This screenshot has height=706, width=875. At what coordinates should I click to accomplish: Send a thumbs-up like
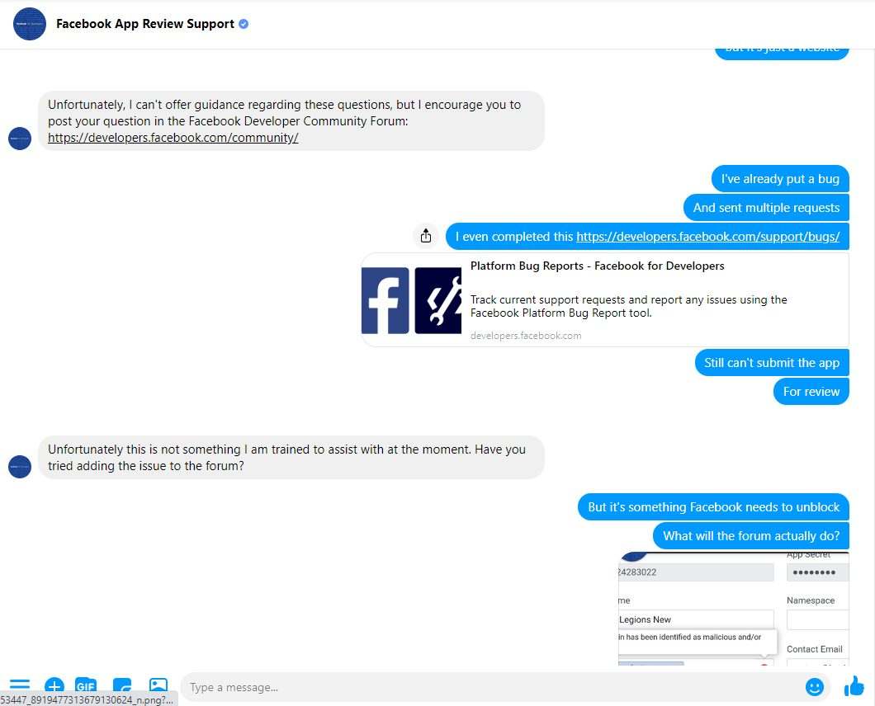click(854, 685)
